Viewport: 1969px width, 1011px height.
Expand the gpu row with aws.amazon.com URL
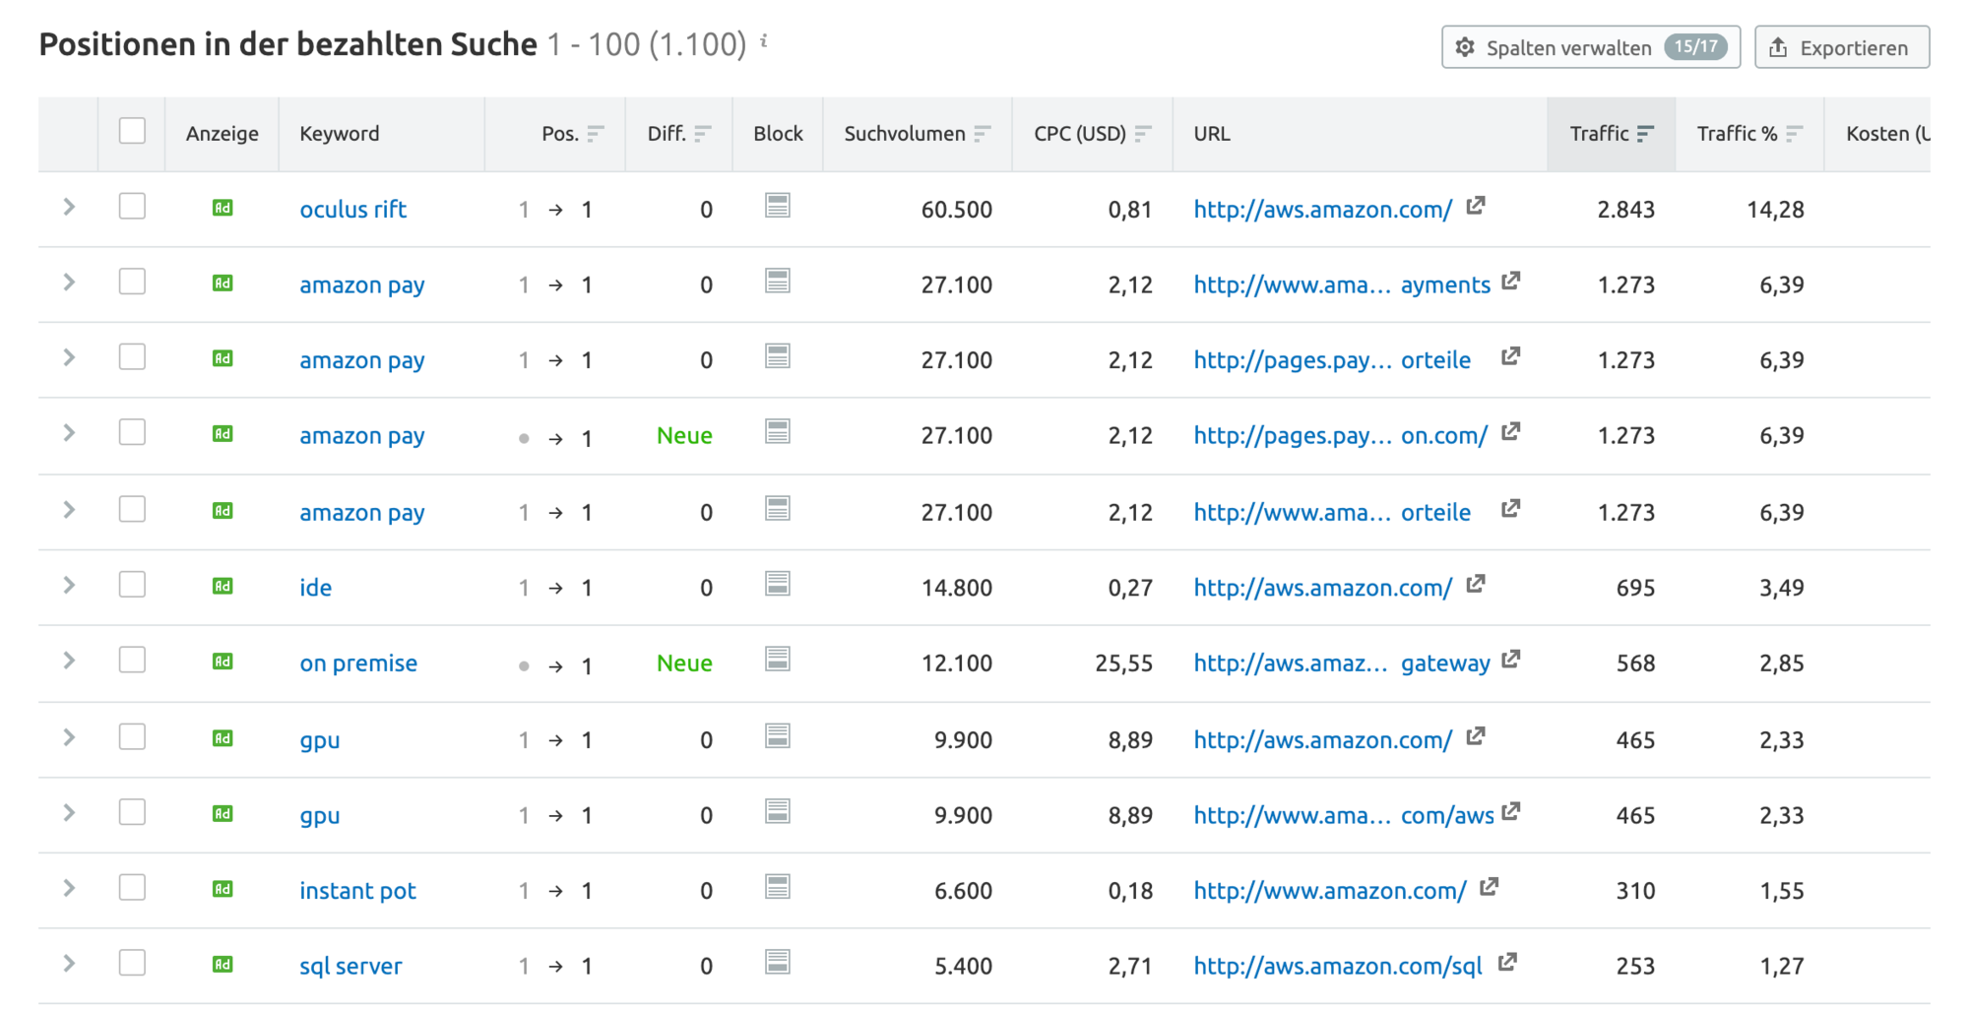click(x=69, y=737)
